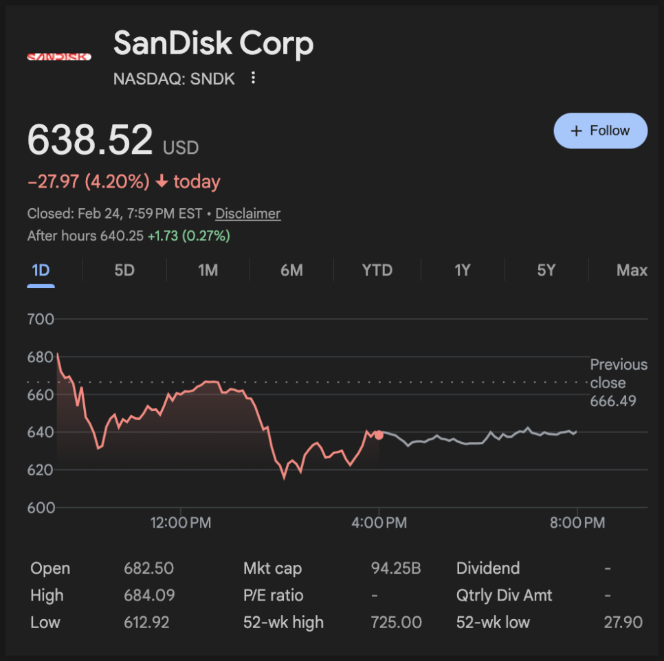The image size is (664, 661).
Task: Click the Mkt cap 94.25B value
Action: (395, 568)
